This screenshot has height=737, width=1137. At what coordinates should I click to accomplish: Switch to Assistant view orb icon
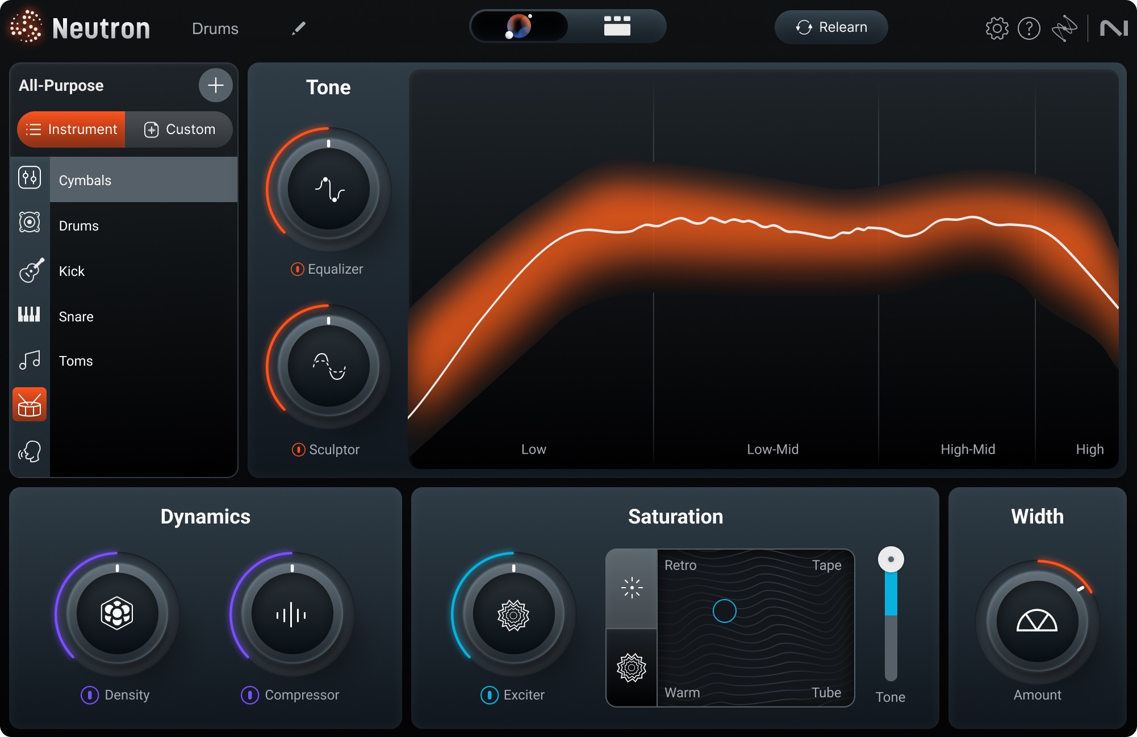coord(519,26)
